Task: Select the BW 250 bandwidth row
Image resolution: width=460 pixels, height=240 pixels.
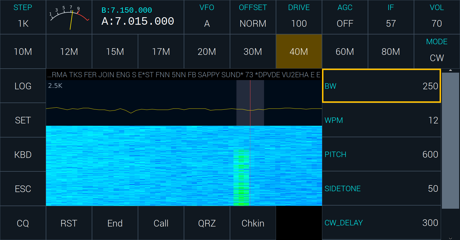Action: (382, 86)
